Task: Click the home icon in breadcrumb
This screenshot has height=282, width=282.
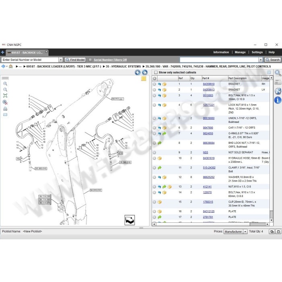Action: pyautogui.click(x=11, y=66)
